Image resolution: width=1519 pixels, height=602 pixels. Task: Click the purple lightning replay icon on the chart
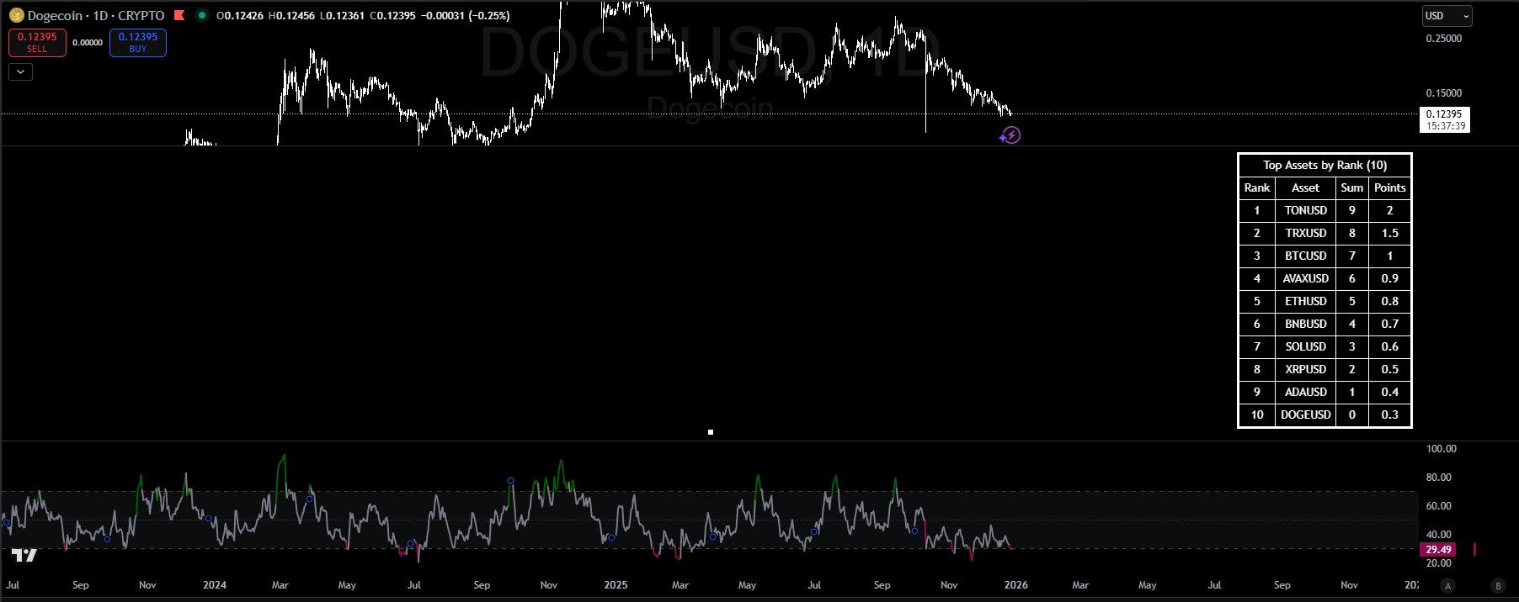(x=1010, y=135)
